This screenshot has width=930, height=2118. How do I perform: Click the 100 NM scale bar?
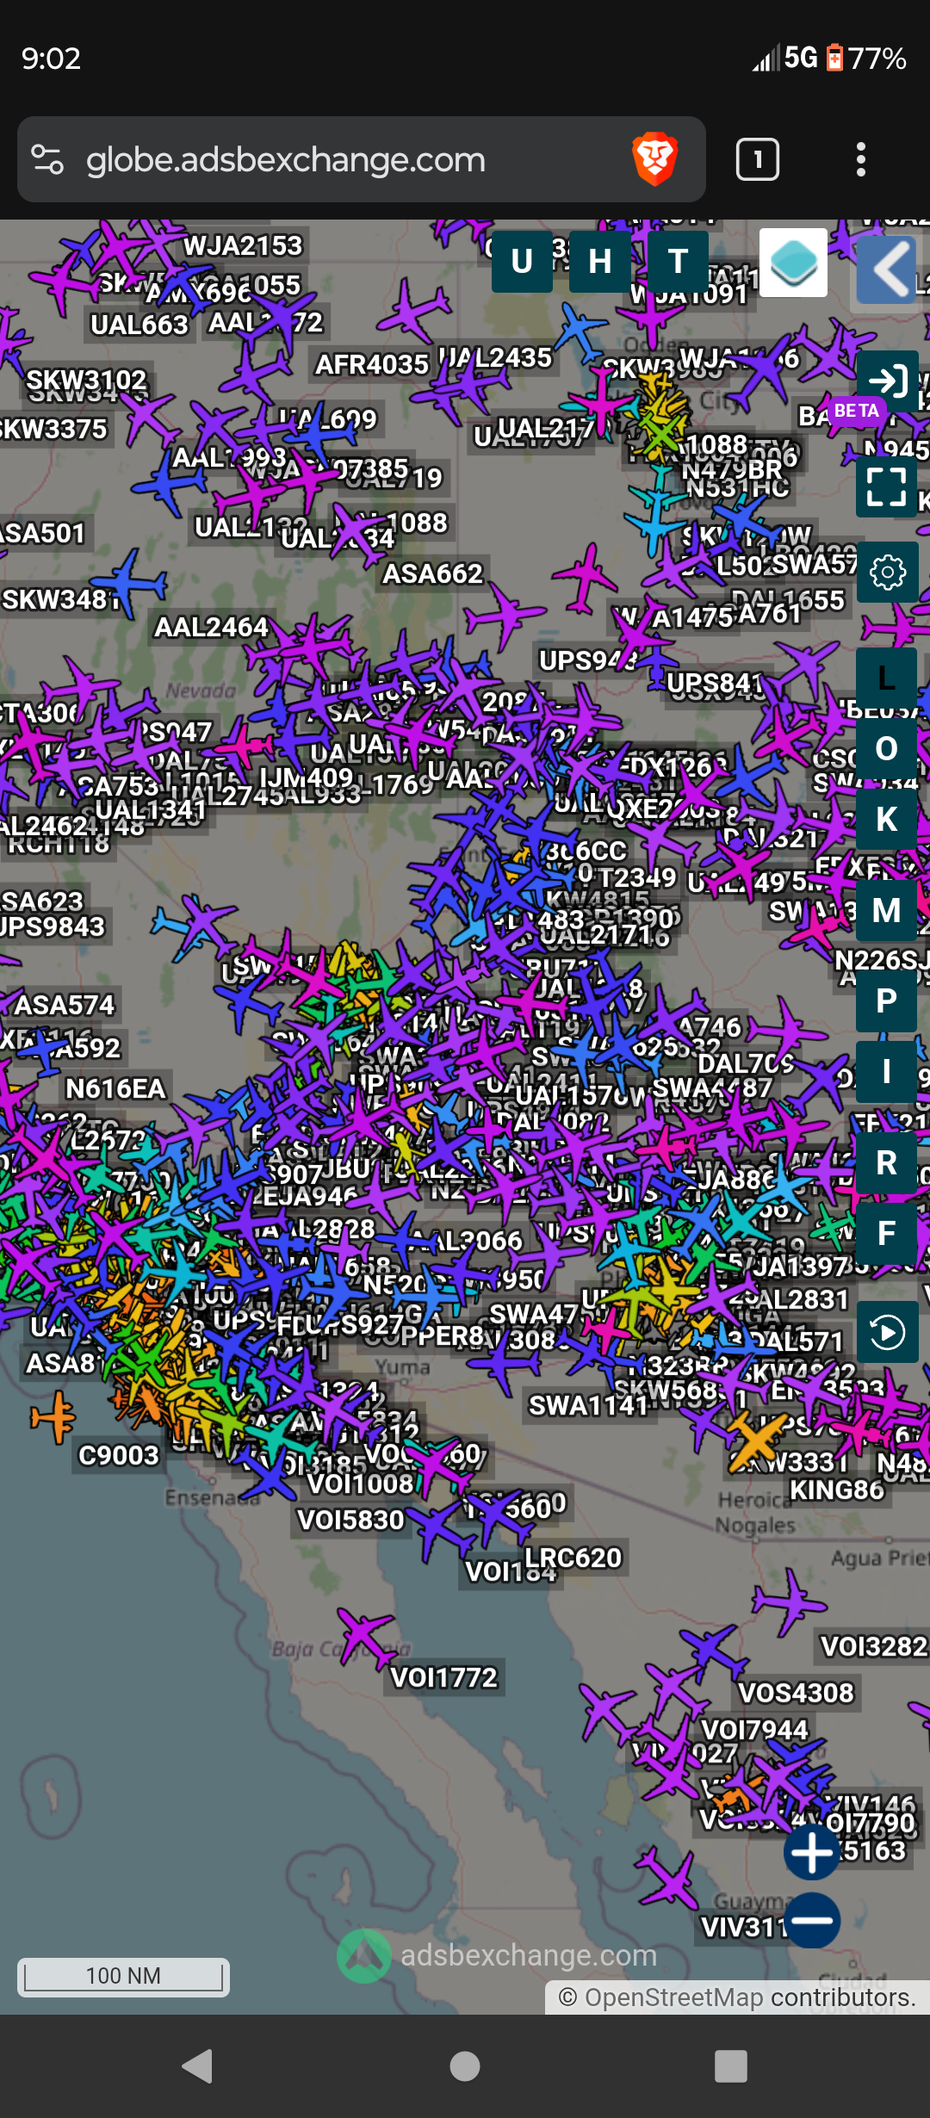click(123, 1976)
